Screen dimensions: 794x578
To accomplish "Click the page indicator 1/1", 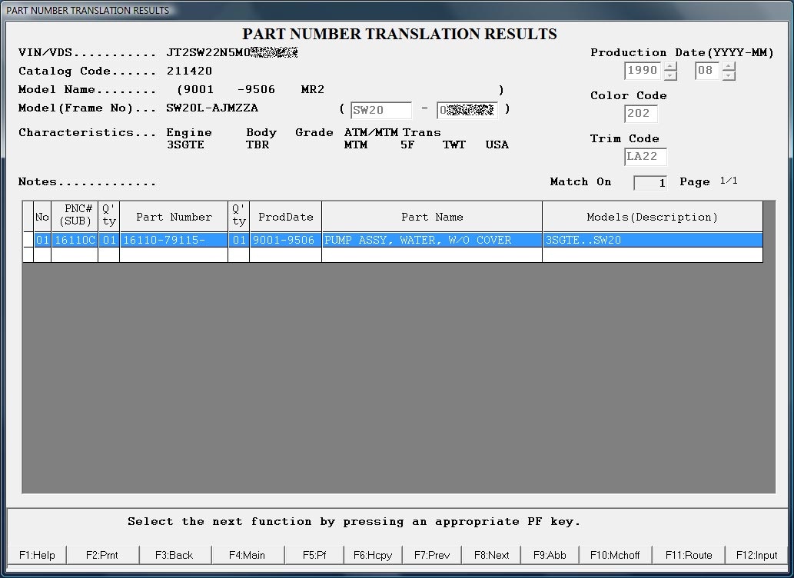I will point(729,181).
